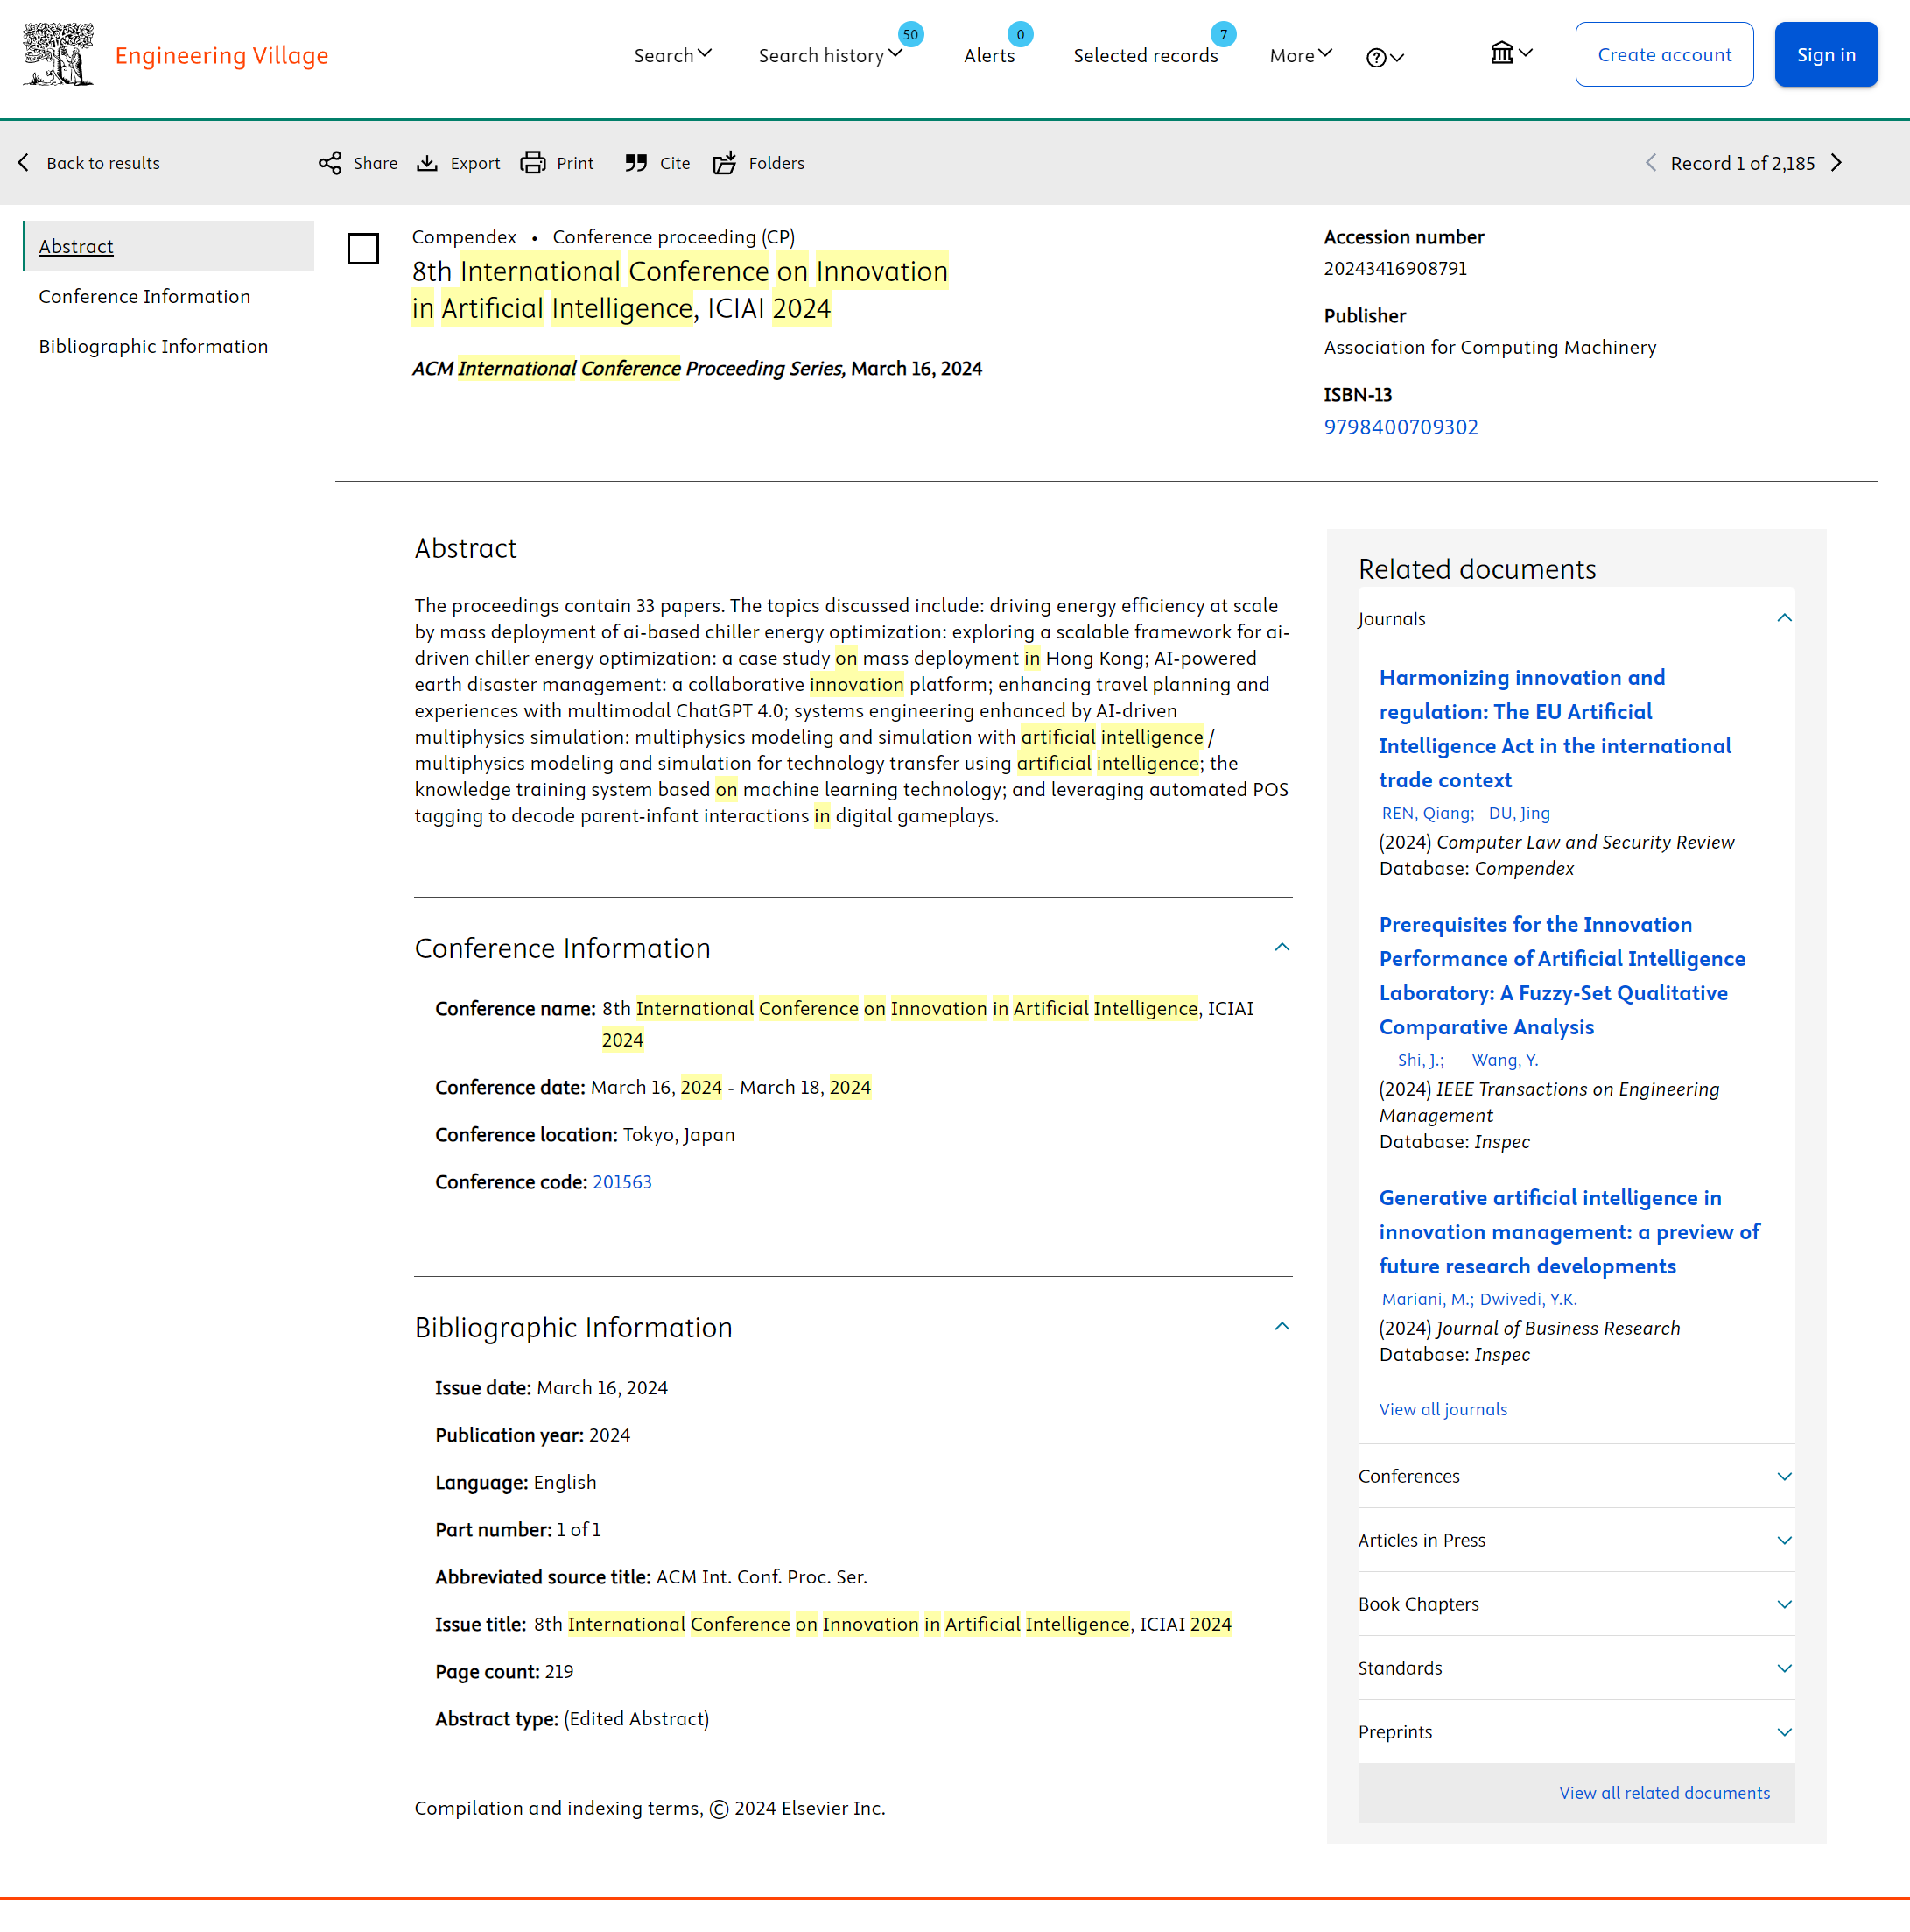
Task: Expand the Standards section
Action: (x=1784, y=1668)
